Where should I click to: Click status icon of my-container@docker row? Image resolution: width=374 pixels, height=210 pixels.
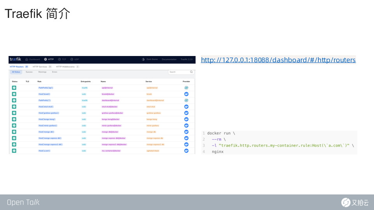click(14, 151)
